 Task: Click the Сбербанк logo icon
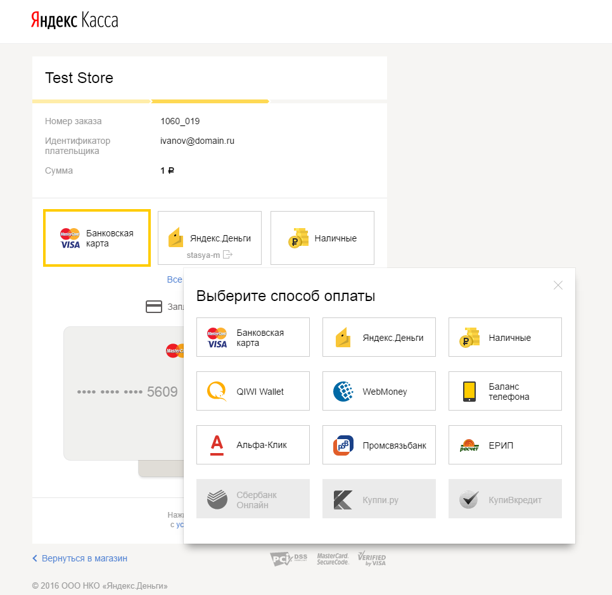pyautogui.click(x=217, y=499)
